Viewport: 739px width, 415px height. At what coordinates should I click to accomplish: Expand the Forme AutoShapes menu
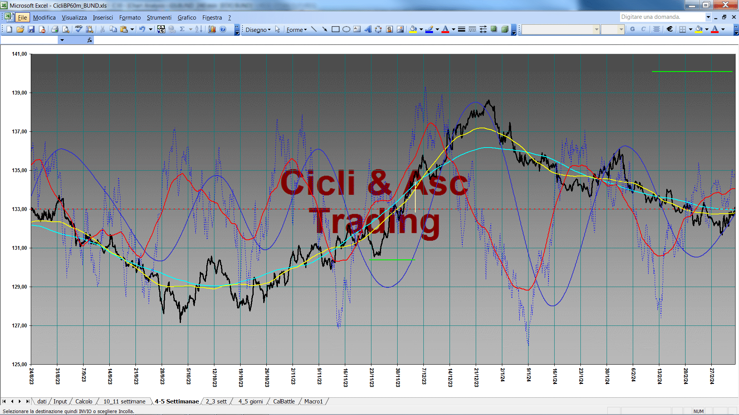pyautogui.click(x=296, y=30)
